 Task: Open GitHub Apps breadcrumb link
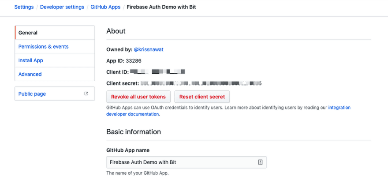pos(105,7)
